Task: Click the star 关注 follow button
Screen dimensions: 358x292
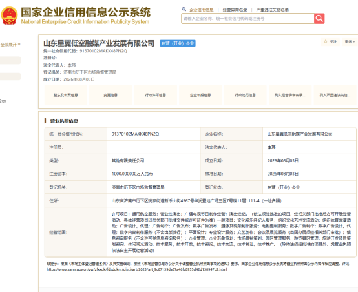Action: (x=330, y=42)
